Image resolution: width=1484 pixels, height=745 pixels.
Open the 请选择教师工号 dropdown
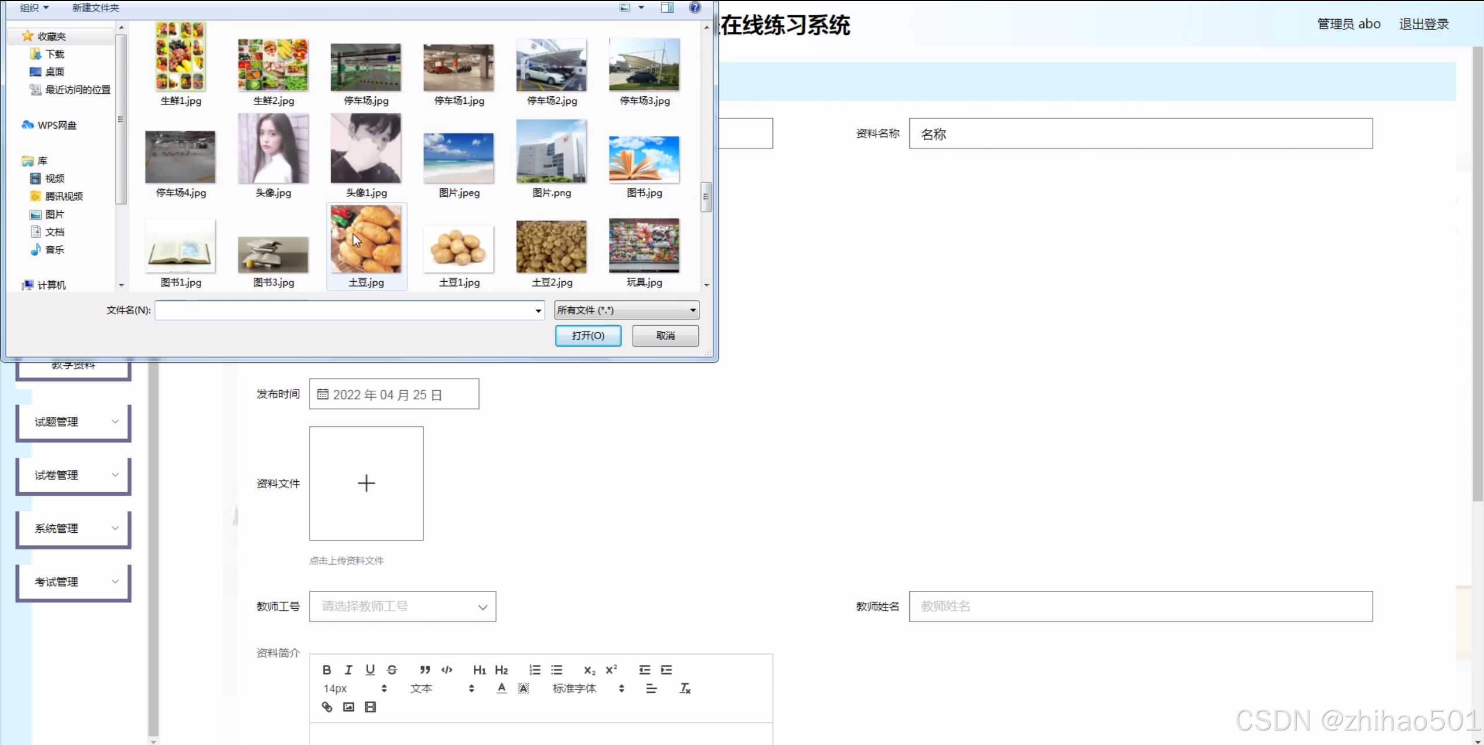tap(402, 606)
